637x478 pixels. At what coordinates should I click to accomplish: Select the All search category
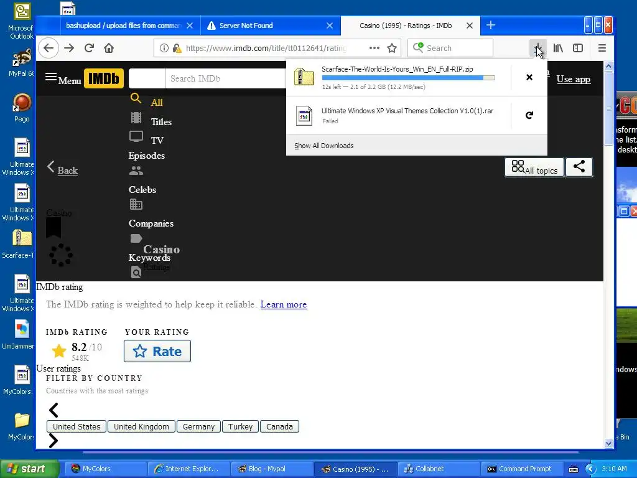(156, 103)
